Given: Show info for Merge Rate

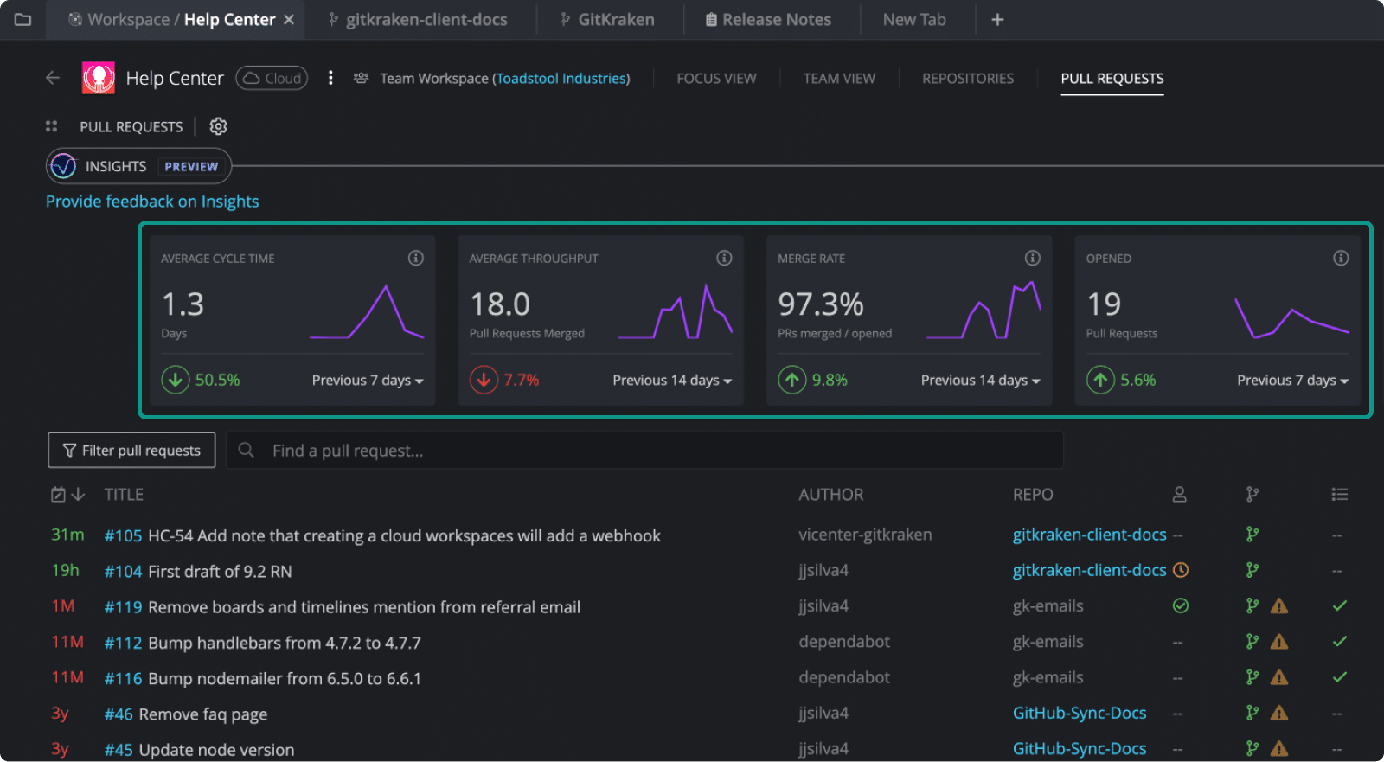Looking at the screenshot, I should [1033, 258].
